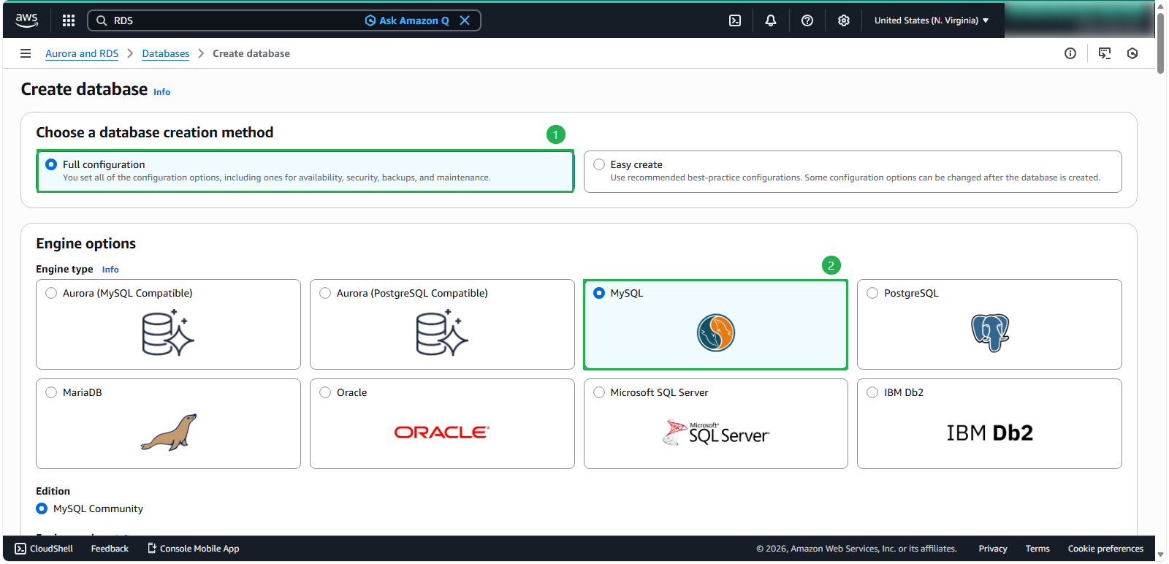This screenshot has width=1169, height=564.
Task: Open Terms link in footer
Action: click(x=1037, y=549)
